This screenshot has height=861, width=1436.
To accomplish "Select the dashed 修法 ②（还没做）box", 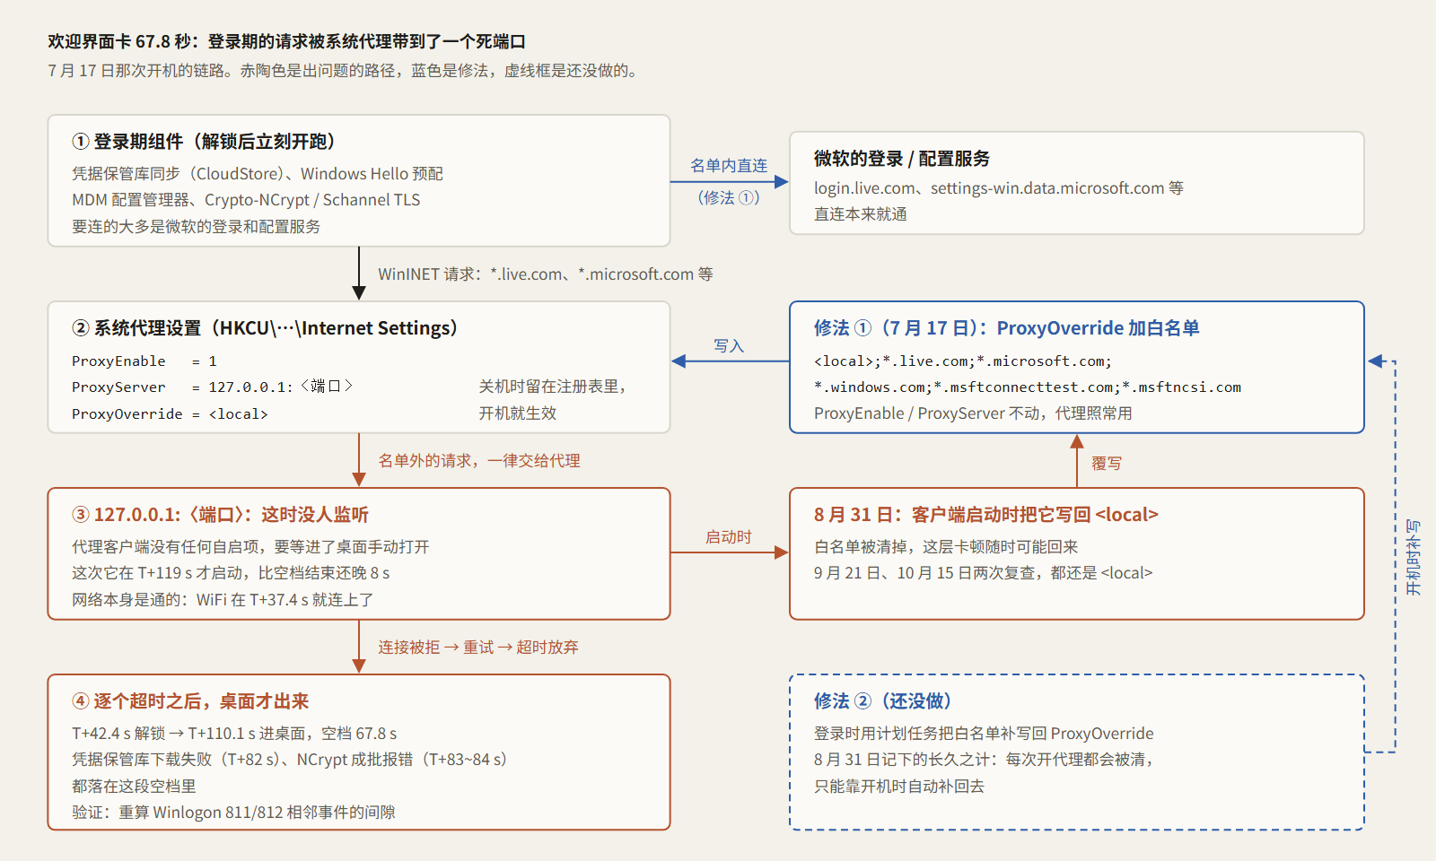I will tap(1077, 752).
